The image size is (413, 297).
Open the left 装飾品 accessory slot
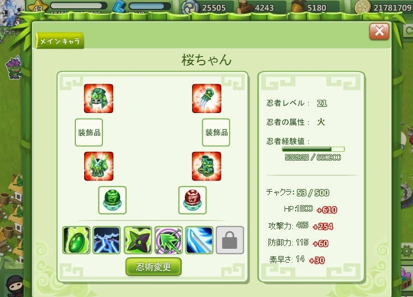click(x=89, y=132)
